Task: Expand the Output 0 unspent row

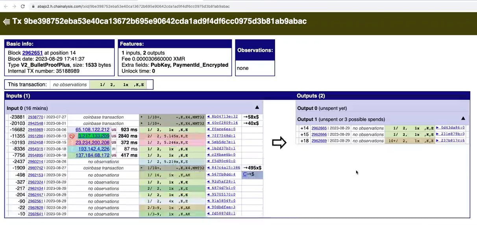Action: tap(322, 108)
